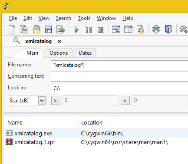This screenshot has height=164, width=188.
Task: Click location C:\cygwin64\usr\share\man\man1\
Action: (x=124, y=142)
